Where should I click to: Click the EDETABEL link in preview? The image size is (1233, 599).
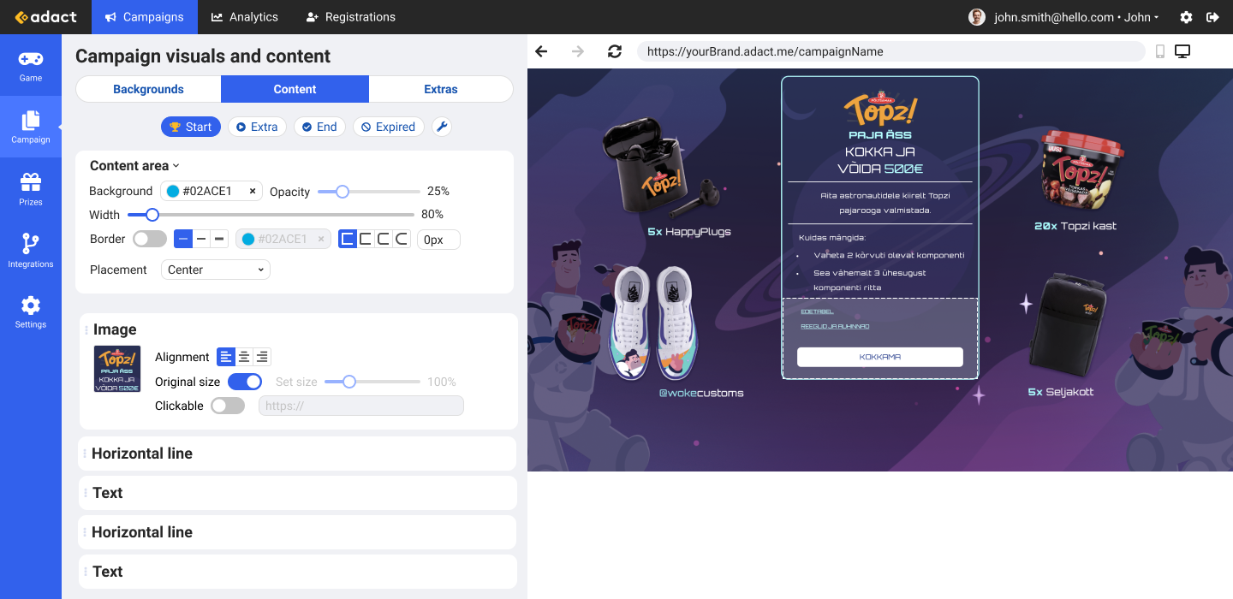click(817, 311)
